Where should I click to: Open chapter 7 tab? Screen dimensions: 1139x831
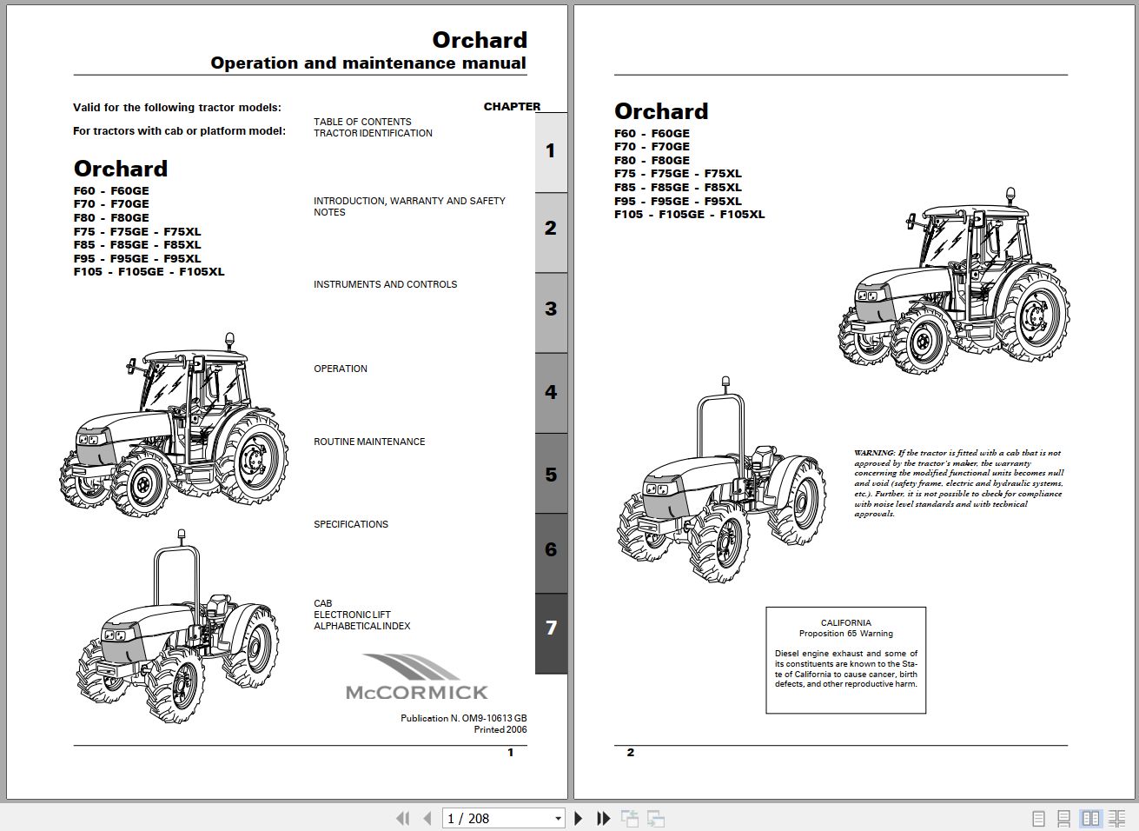(551, 633)
